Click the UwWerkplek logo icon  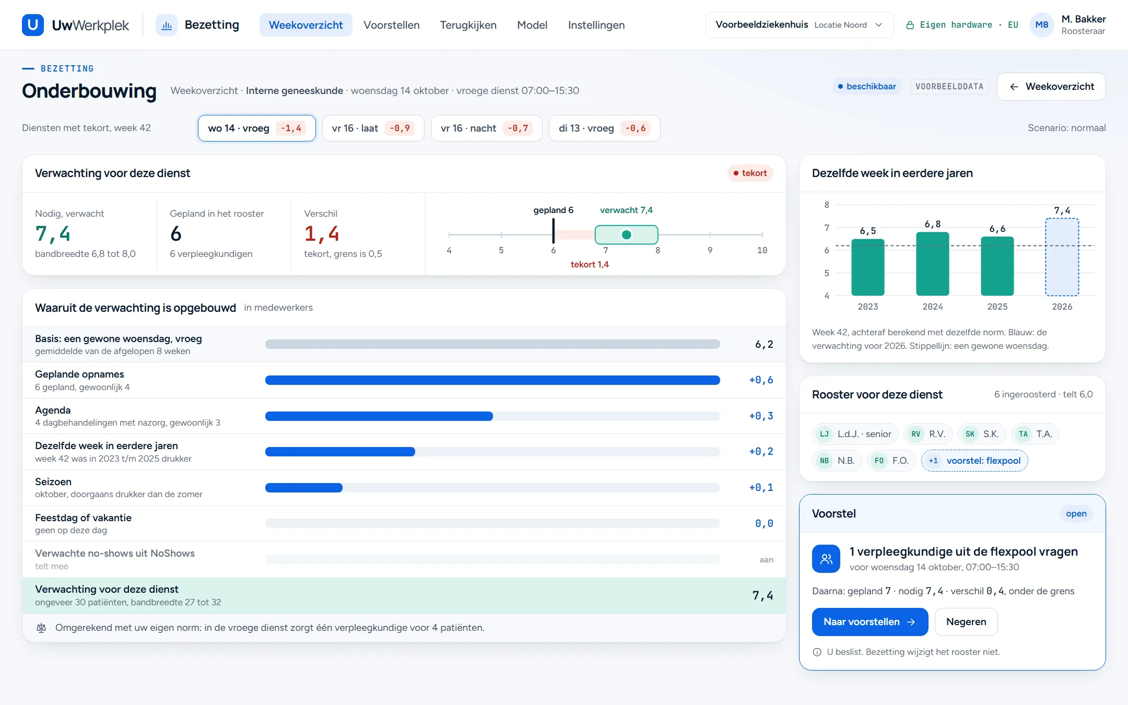[33, 25]
